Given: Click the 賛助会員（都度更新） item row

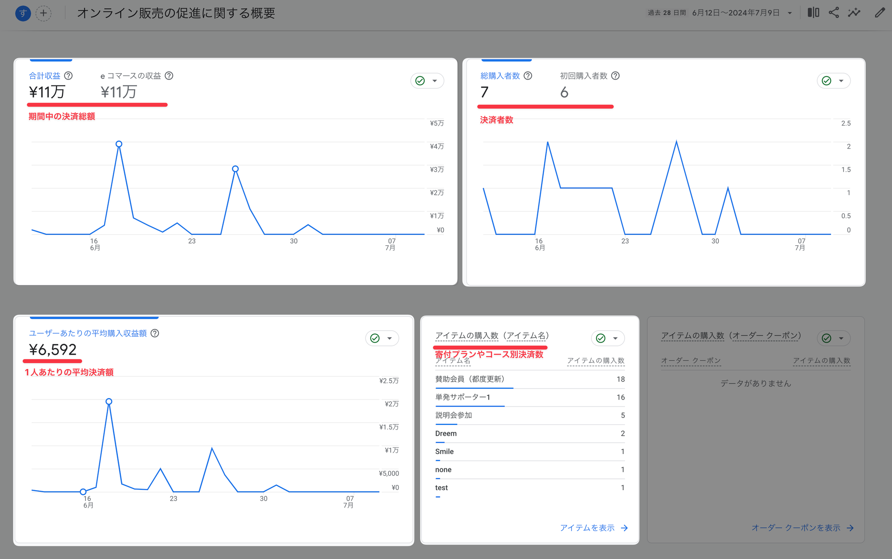Looking at the screenshot, I should click(x=530, y=379).
